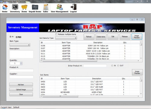Expand the Item Type dropdown
The width and height of the screenshot is (151, 109).
pyautogui.click(x=20, y=45)
